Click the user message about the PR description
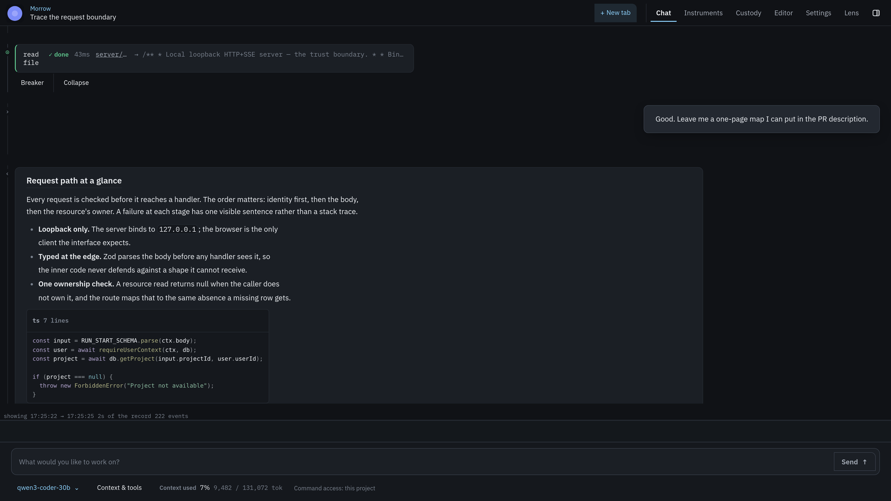Screen dimensions: 891x501 (x=761, y=119)
